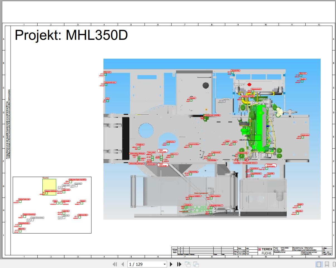Screen dimensions: 336x268
Task: Click the Projekt: MHL350D title text
Action: pos(71,35)
